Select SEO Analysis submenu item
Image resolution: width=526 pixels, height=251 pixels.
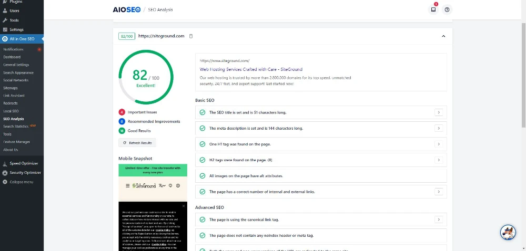(14, 119)
